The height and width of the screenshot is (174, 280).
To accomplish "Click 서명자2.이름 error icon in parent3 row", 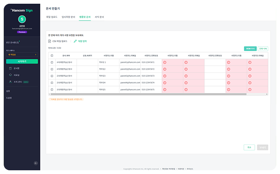I will tap(165, 76).
